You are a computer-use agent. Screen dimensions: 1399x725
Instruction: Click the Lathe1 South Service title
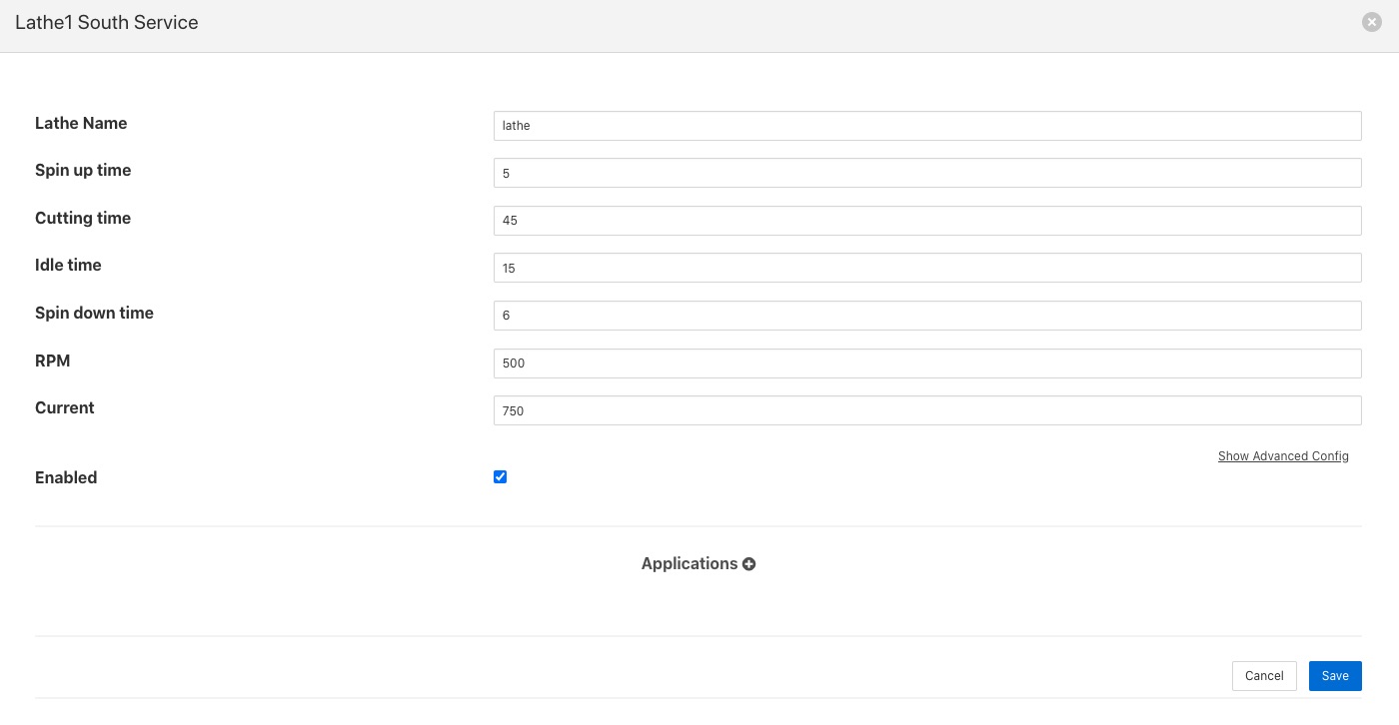point(107,22)
